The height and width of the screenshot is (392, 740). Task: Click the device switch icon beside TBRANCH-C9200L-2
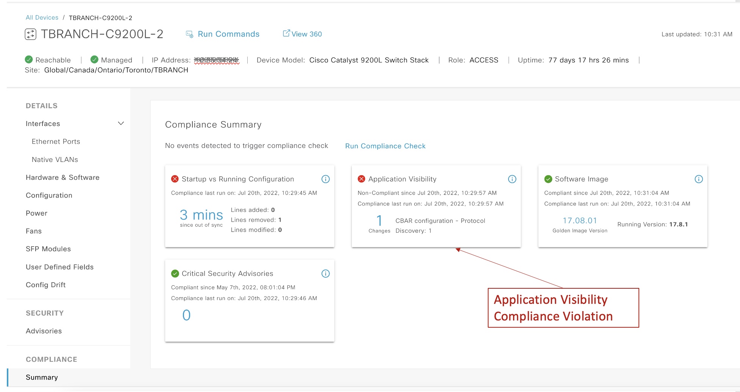30,34
